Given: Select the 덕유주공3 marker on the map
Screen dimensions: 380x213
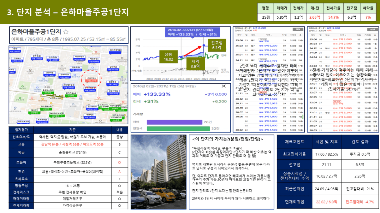Looking at the screenshot, I should 94,60.
